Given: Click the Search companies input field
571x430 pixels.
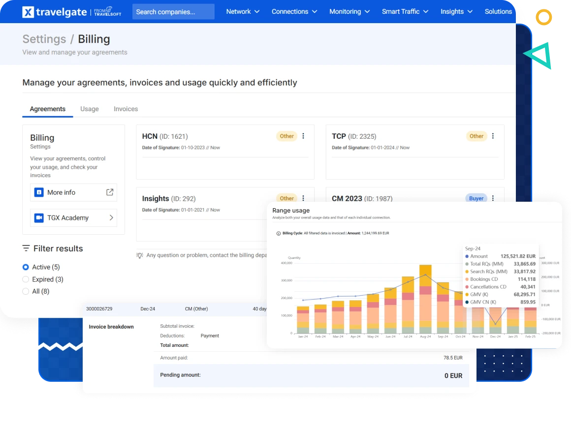Looking at the screenshot, I should (x=173, y=12).
